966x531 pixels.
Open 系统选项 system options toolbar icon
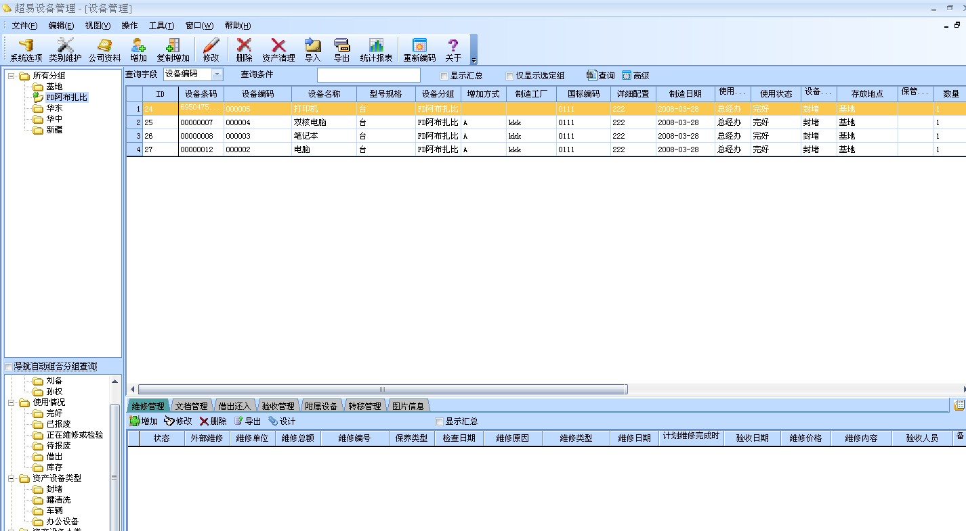[x=26, y=50]
